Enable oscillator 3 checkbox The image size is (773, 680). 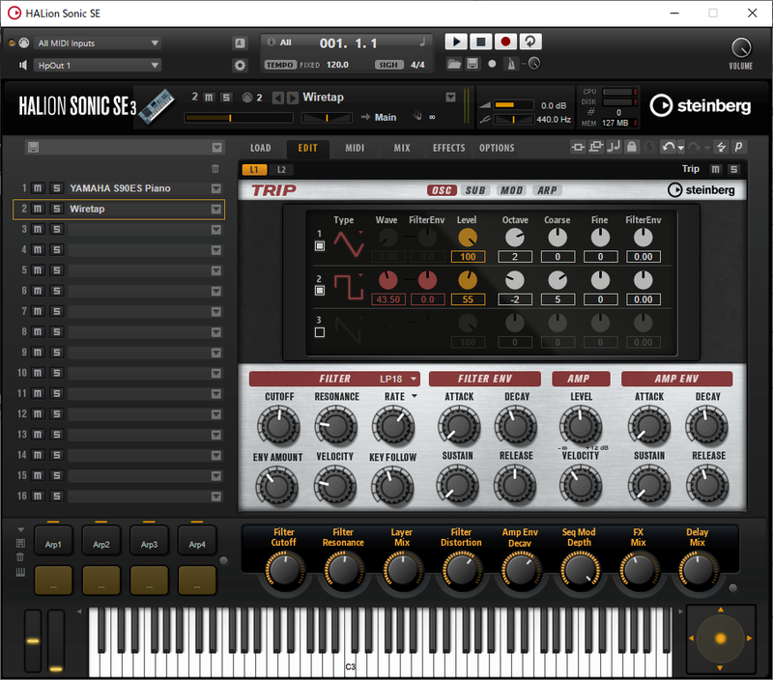click(320, 332)
